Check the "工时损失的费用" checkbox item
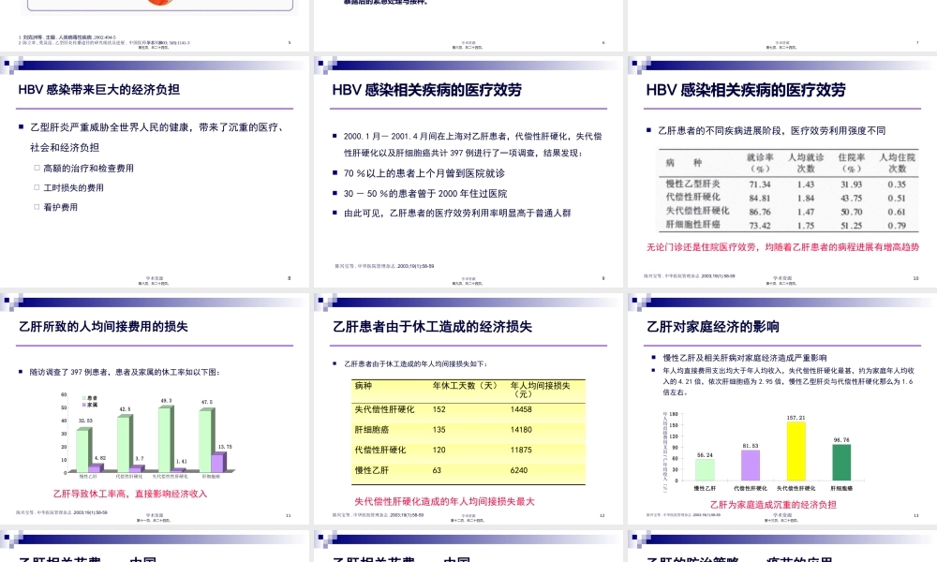This screenshot has width=937, height=562. tap(37, 187)
